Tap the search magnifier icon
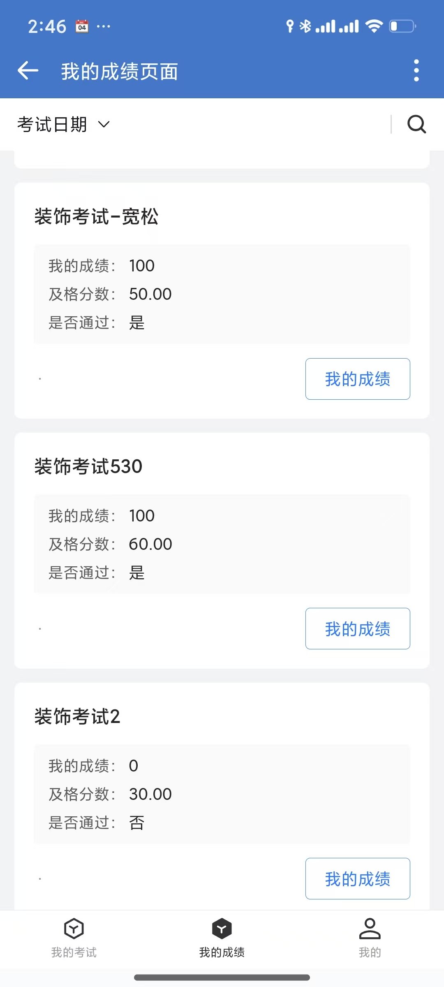444x987 pixels. point(416,124)
